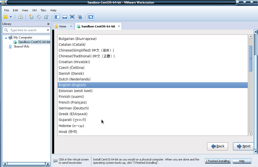Open the library search dropdown arrow
The image size is (258, 167).
coord(48,30)
